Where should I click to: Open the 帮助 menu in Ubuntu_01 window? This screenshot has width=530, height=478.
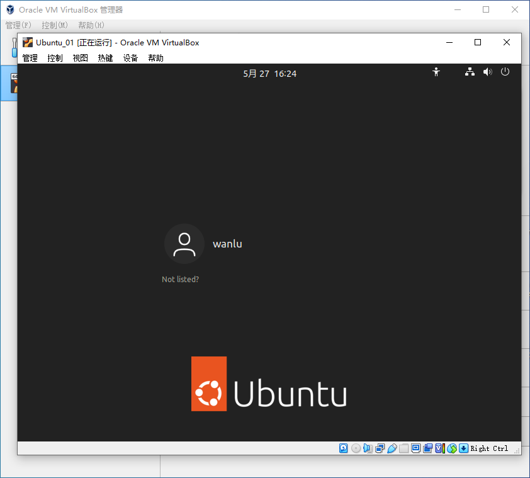tap(155, 58)
